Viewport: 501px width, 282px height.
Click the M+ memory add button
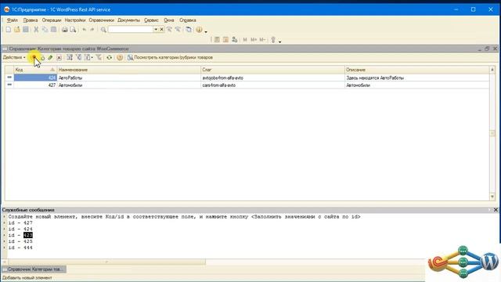coord(254,40)
